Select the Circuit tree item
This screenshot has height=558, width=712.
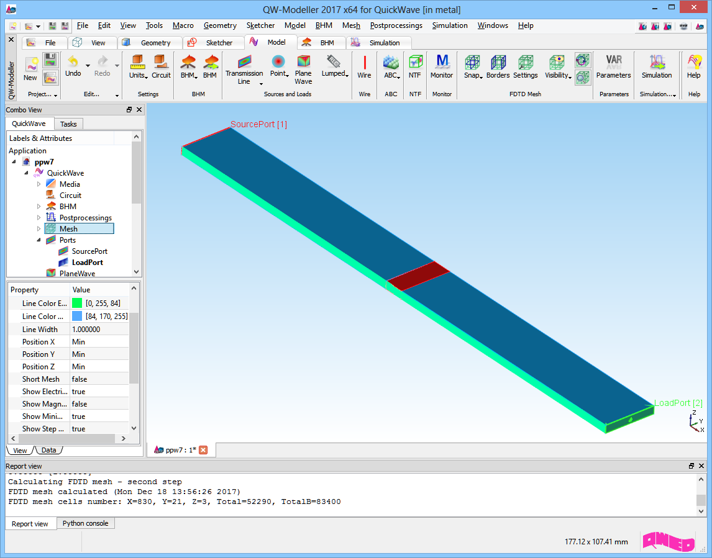point(70,195)
